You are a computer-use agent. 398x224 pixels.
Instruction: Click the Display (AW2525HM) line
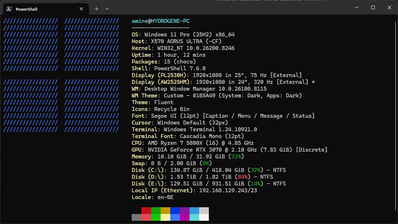pos(223,82)
